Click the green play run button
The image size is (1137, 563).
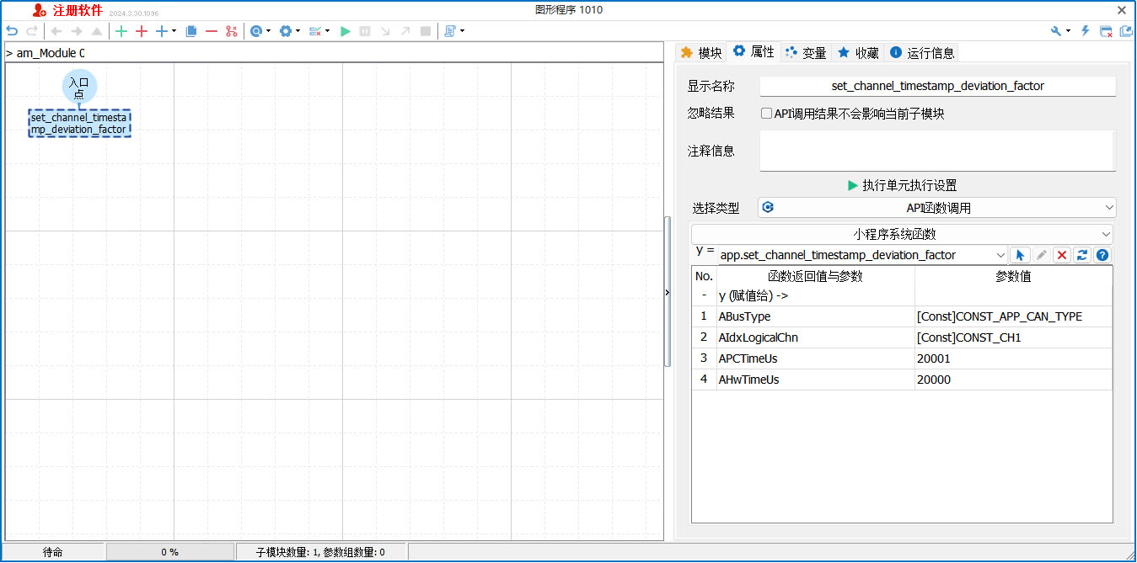345,31
